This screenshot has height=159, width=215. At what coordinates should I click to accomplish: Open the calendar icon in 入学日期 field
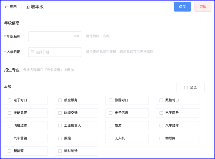32,52
